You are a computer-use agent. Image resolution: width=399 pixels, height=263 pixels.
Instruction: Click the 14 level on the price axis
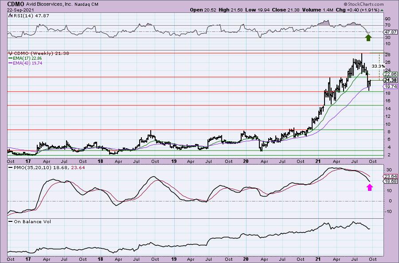tap(387, 109)
